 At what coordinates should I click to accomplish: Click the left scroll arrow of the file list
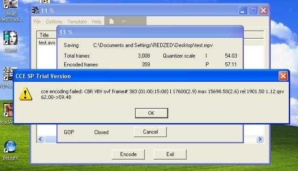point(40,139)
